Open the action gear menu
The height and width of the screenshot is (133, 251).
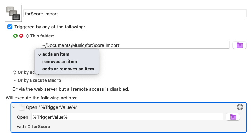pyautogui.click(x=240, y=107)
